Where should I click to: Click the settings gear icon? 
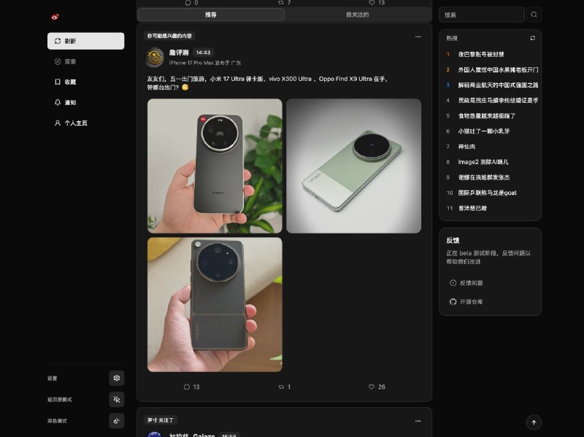tap(117, 378)
